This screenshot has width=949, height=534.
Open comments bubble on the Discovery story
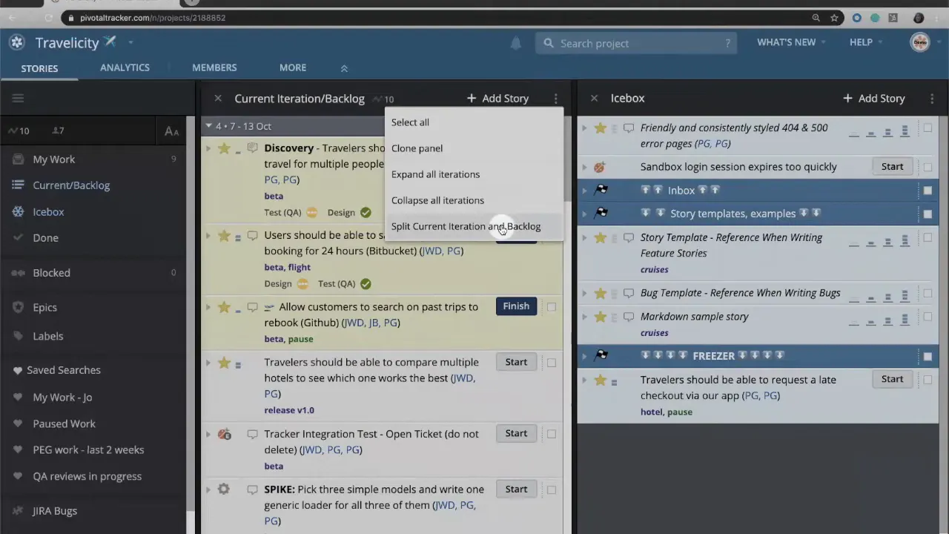coord(252,148)
